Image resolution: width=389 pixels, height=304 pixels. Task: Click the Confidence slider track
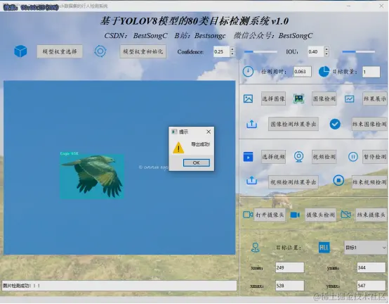click(x=261, y=51)
